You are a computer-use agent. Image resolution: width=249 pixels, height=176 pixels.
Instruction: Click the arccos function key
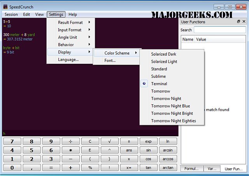[168, 159]
